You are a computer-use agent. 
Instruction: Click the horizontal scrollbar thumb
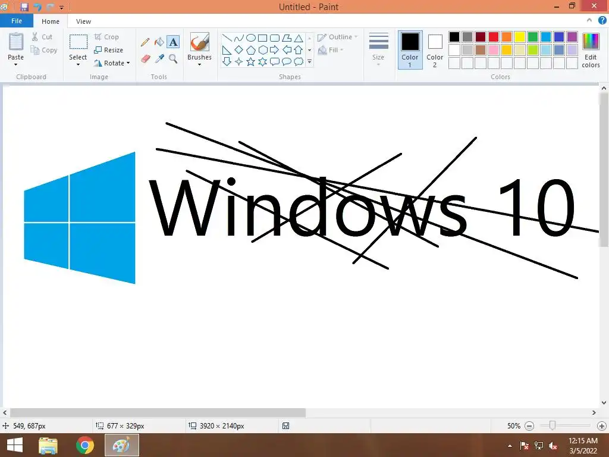point(158,413)
